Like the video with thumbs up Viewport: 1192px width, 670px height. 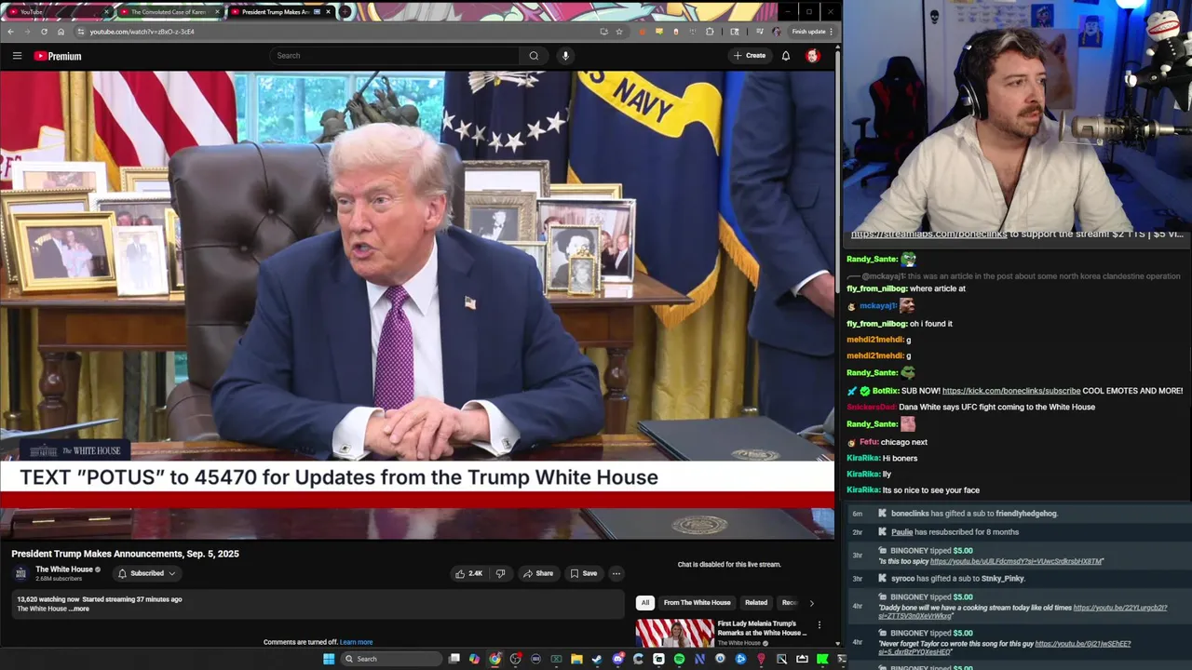(x=468, y=573)
